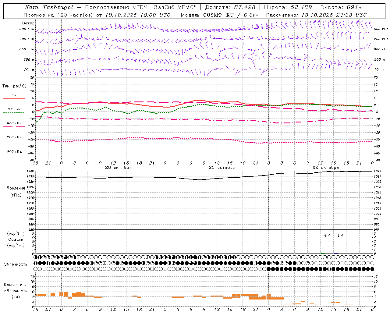Click the station name Kem_Tashtagol in the header
This screenshot has height=312, width=390.
pos(49,7)
